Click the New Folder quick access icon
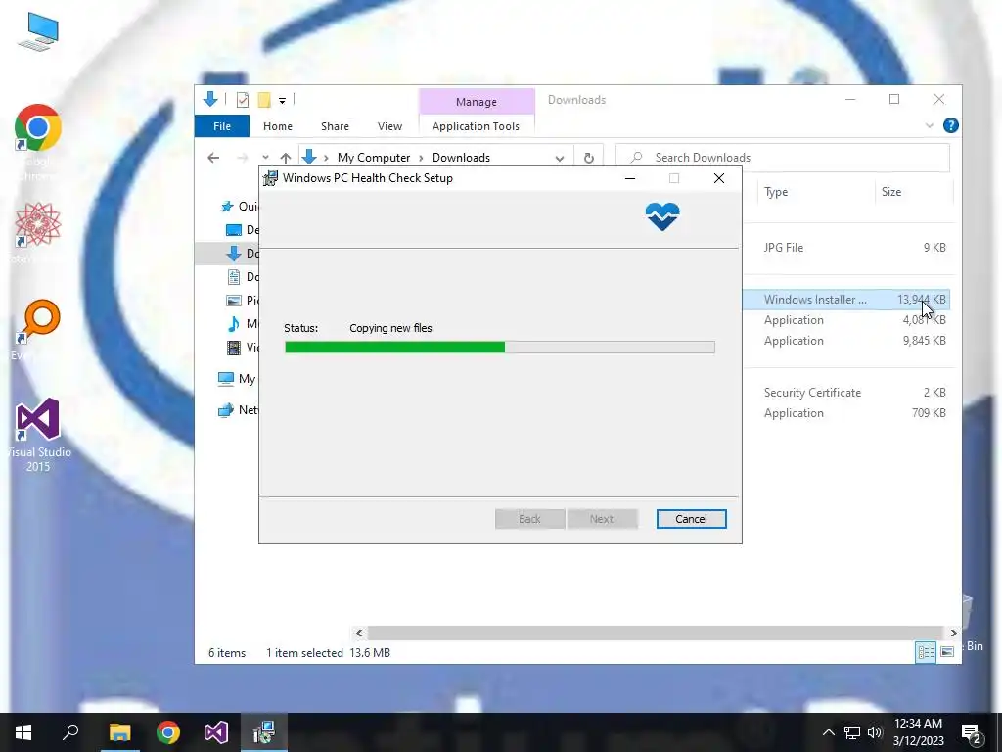Screen dimensions: 1002x752 [x=264, y=100]
